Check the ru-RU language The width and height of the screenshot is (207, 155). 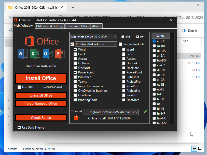(154, 46)
